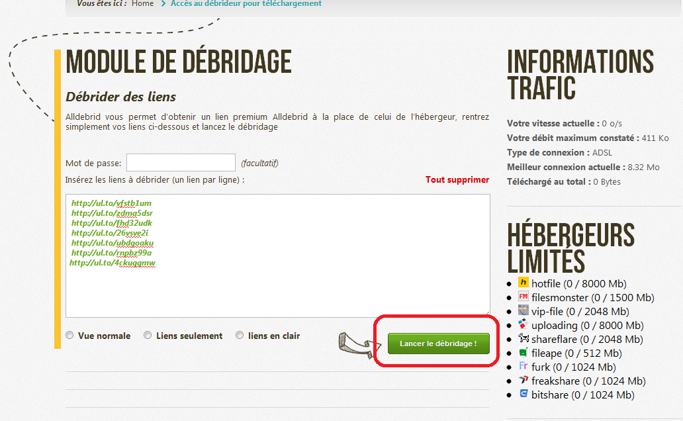Click inside the links textarea
This screenshot has width=683, height=421.
click(278, 256)
